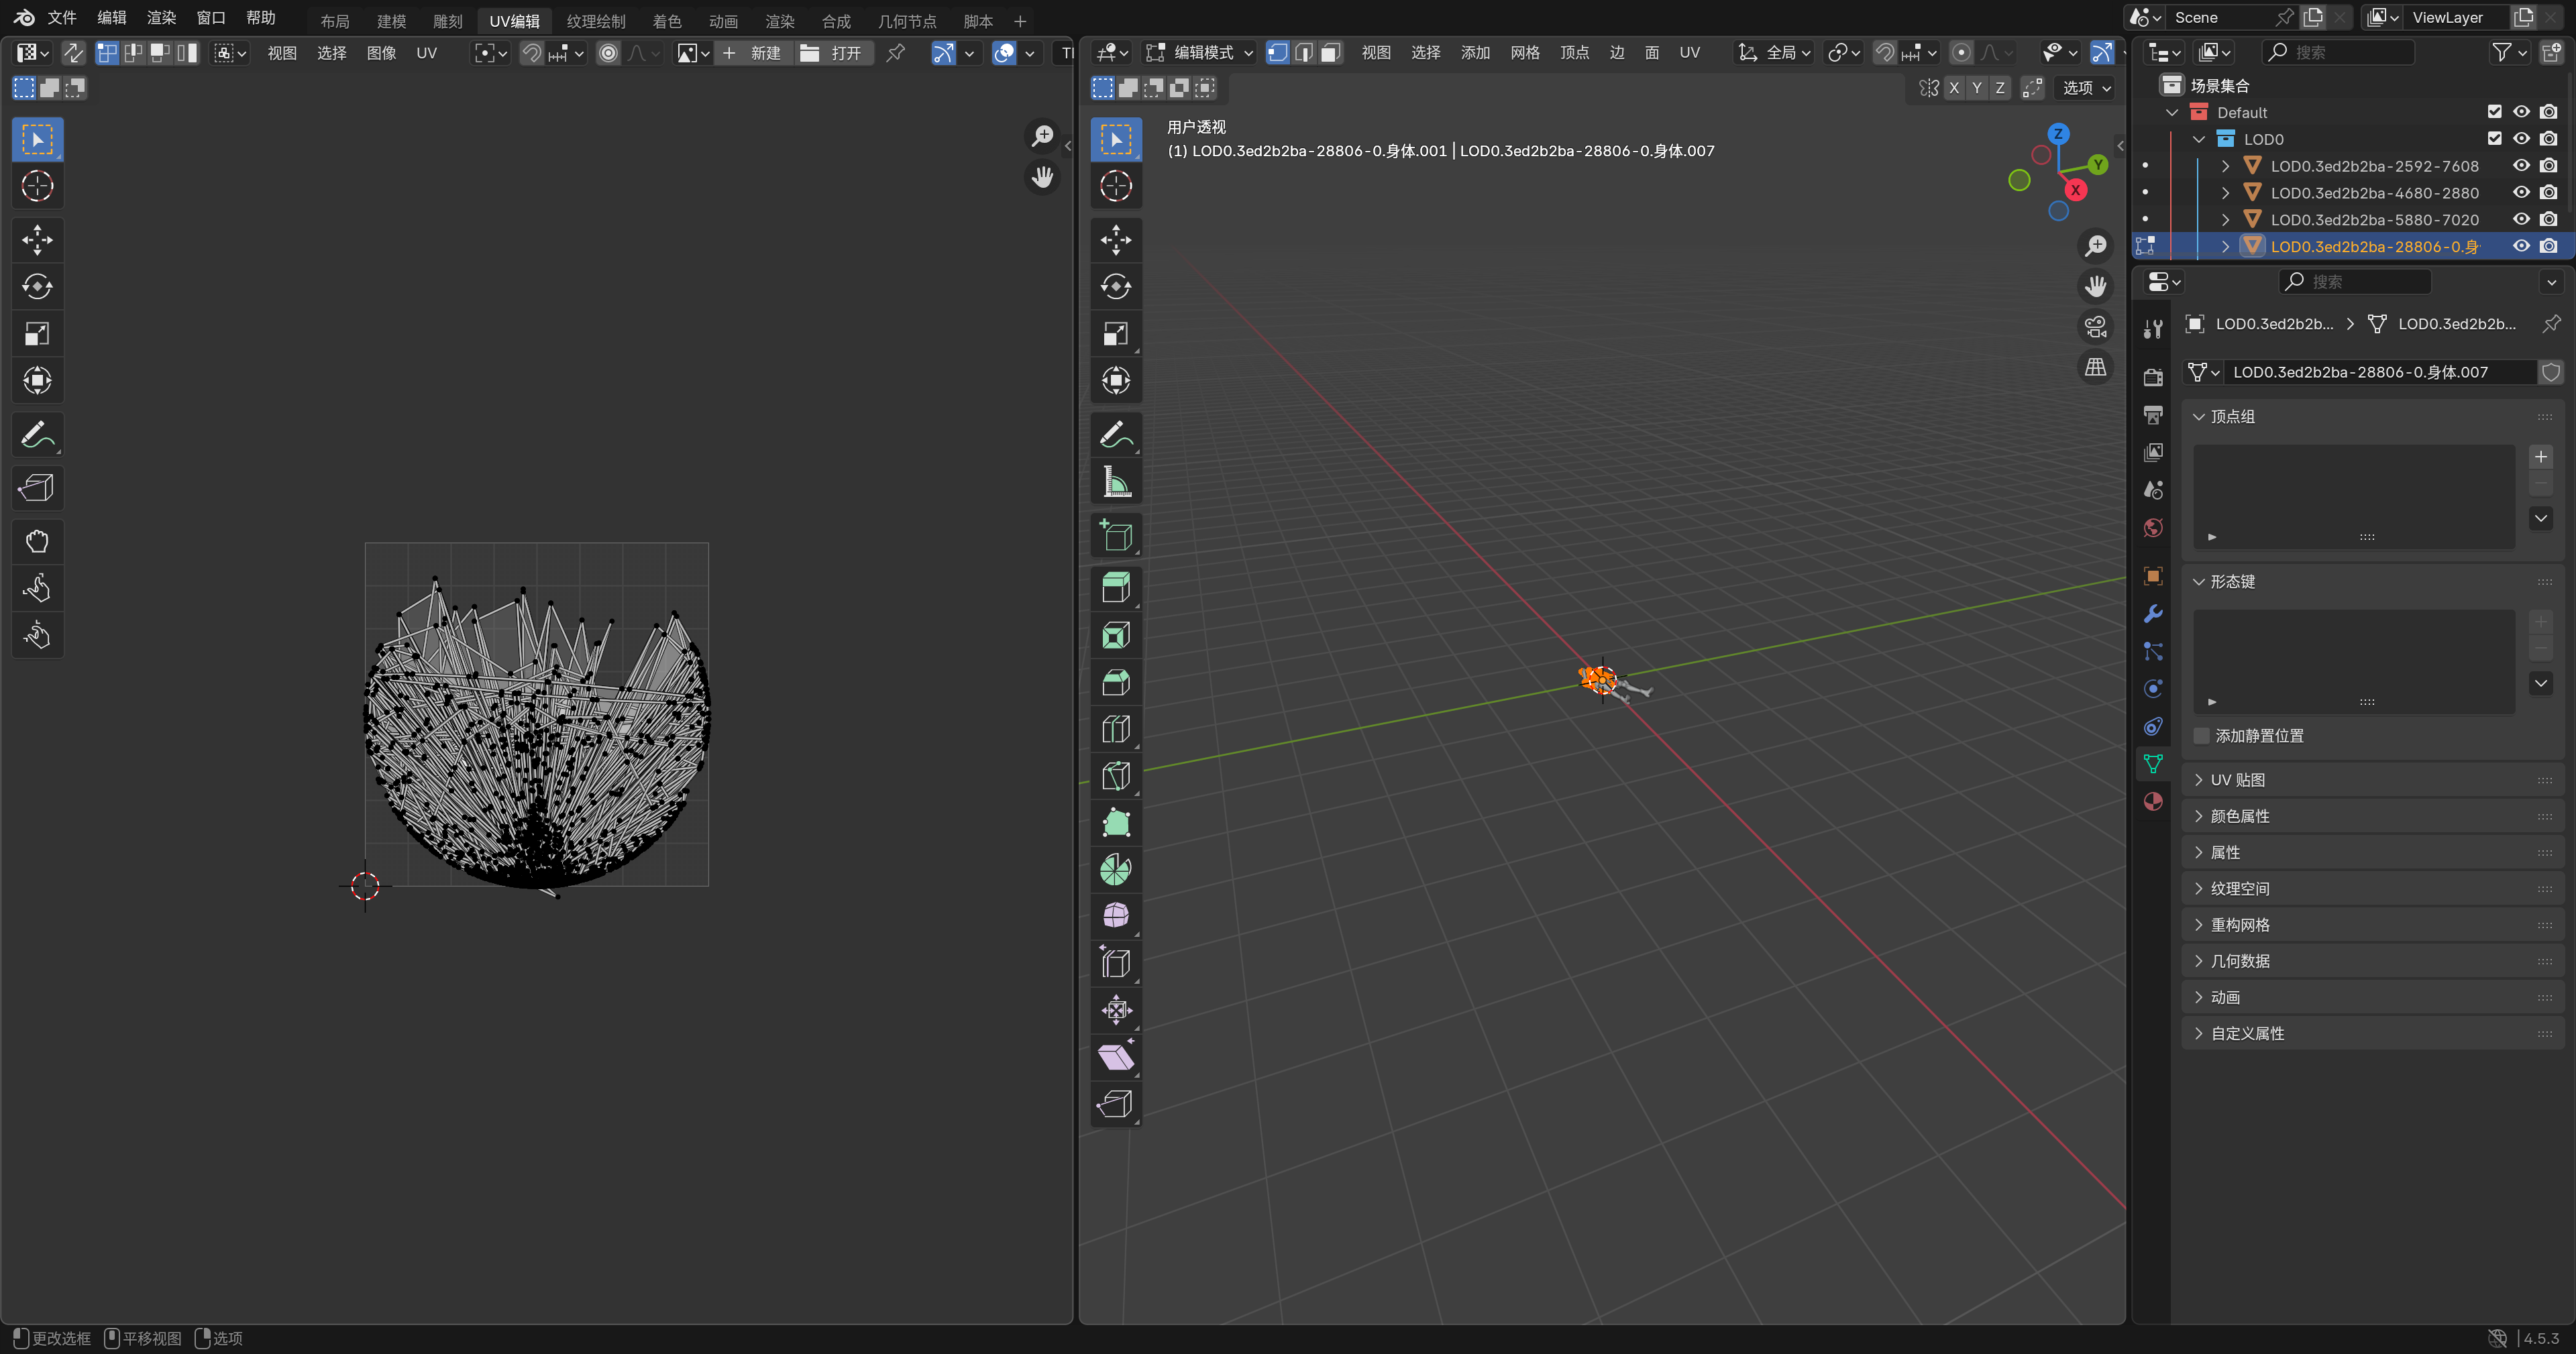Switch to face select mode in the 3D viewport
2576x1354 pixels.
click(x=1330, y=53)
